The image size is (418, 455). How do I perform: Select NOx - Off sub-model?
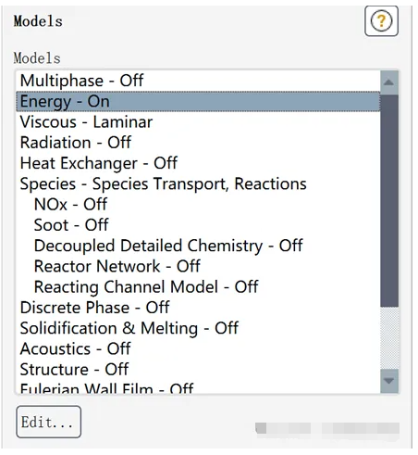click(x=198, y=205)
